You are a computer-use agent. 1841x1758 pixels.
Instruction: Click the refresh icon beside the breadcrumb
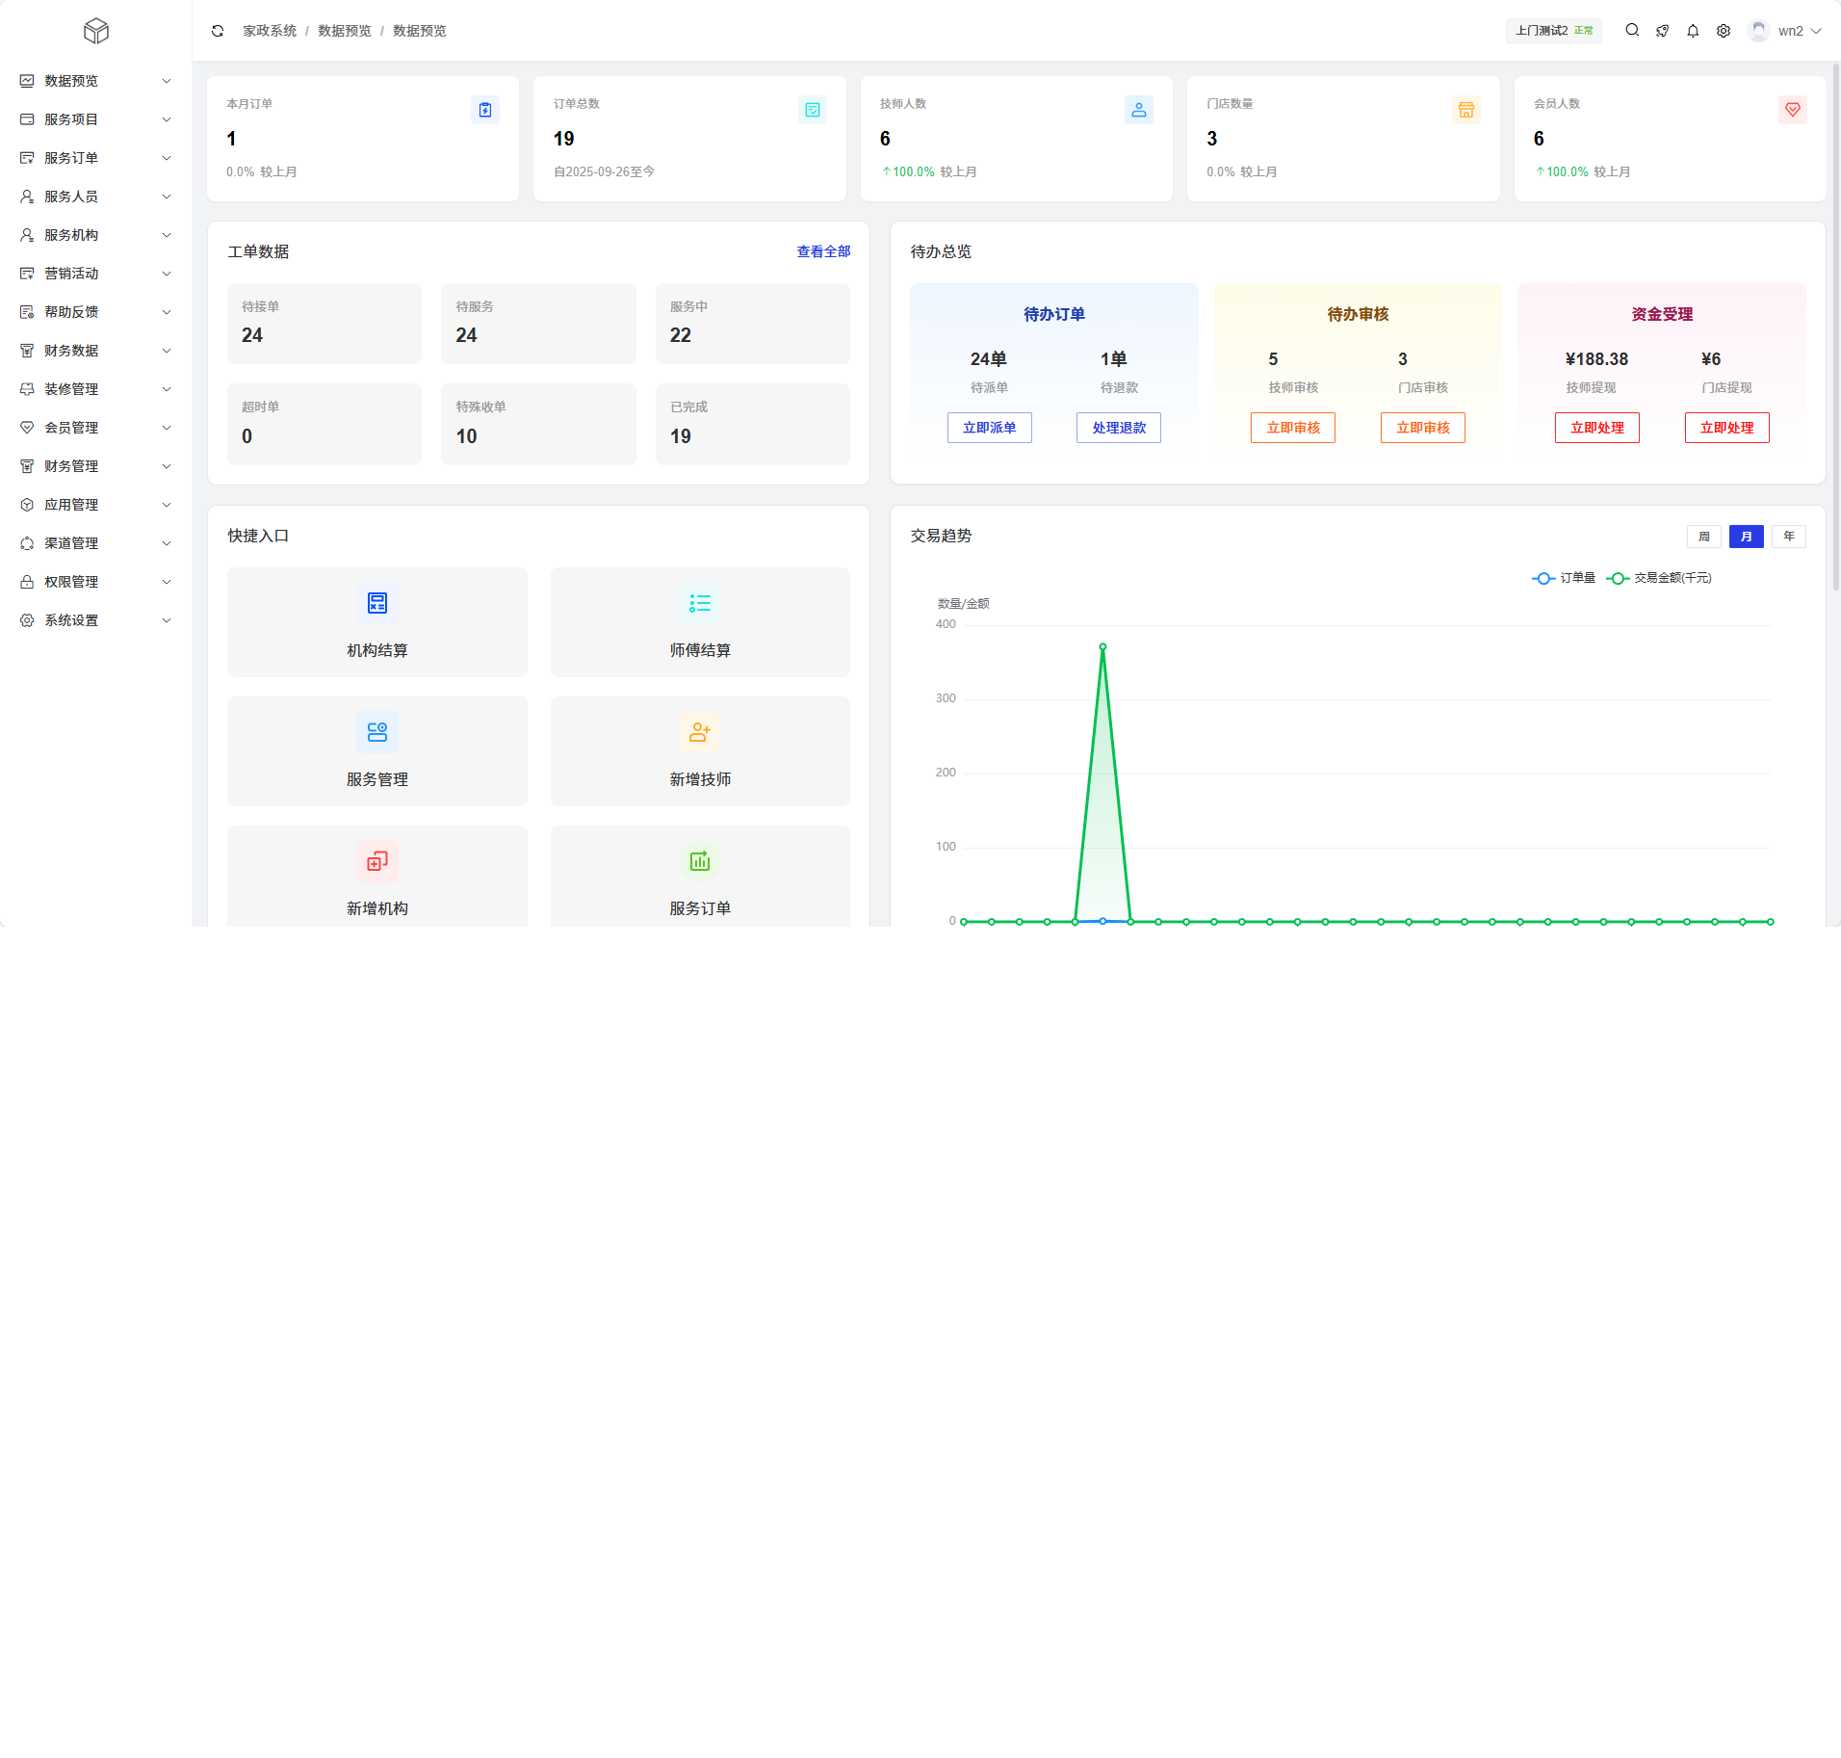coord(218,31)
